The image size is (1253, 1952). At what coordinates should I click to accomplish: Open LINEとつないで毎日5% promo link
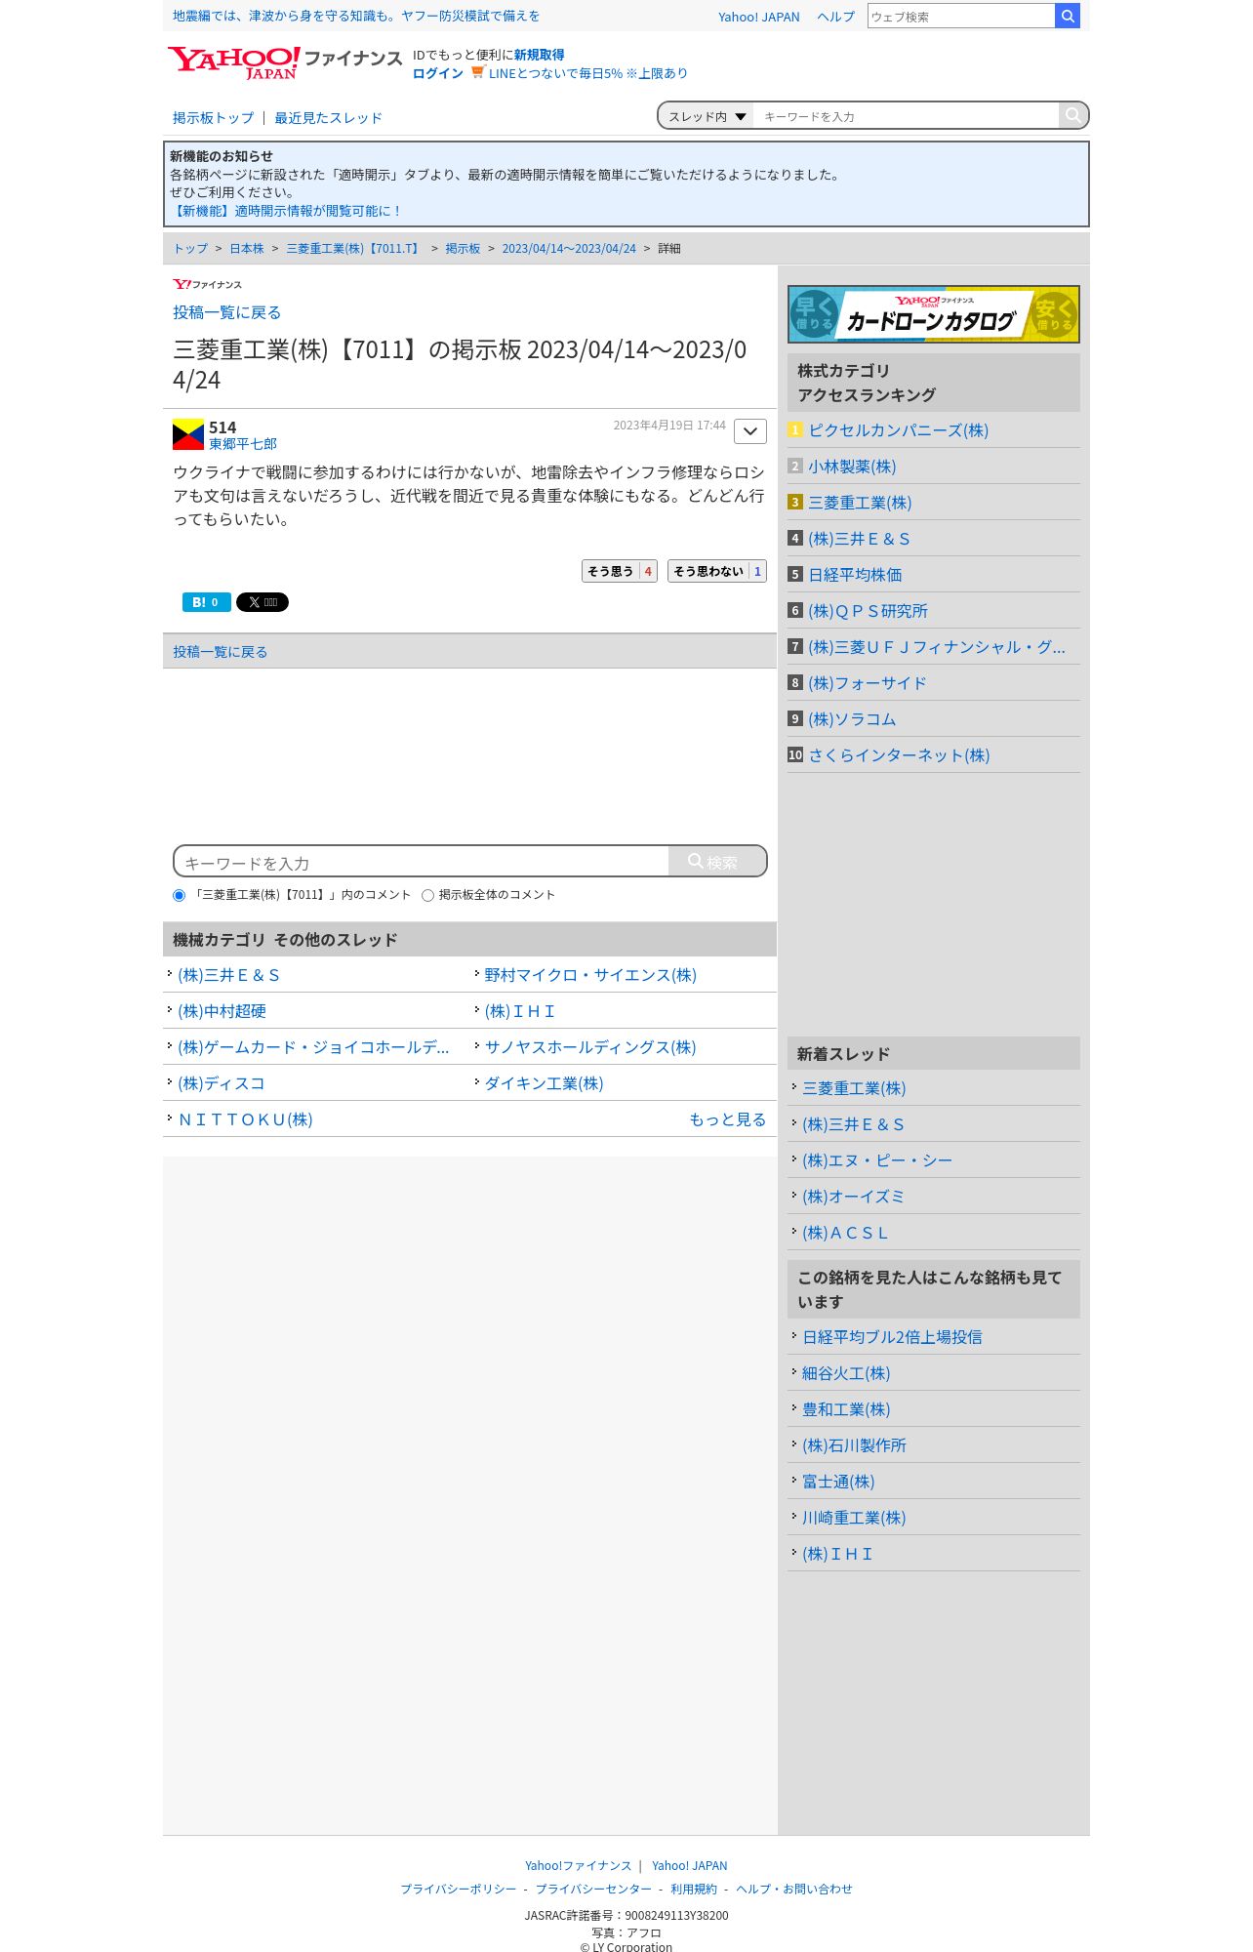pos(587,73)
